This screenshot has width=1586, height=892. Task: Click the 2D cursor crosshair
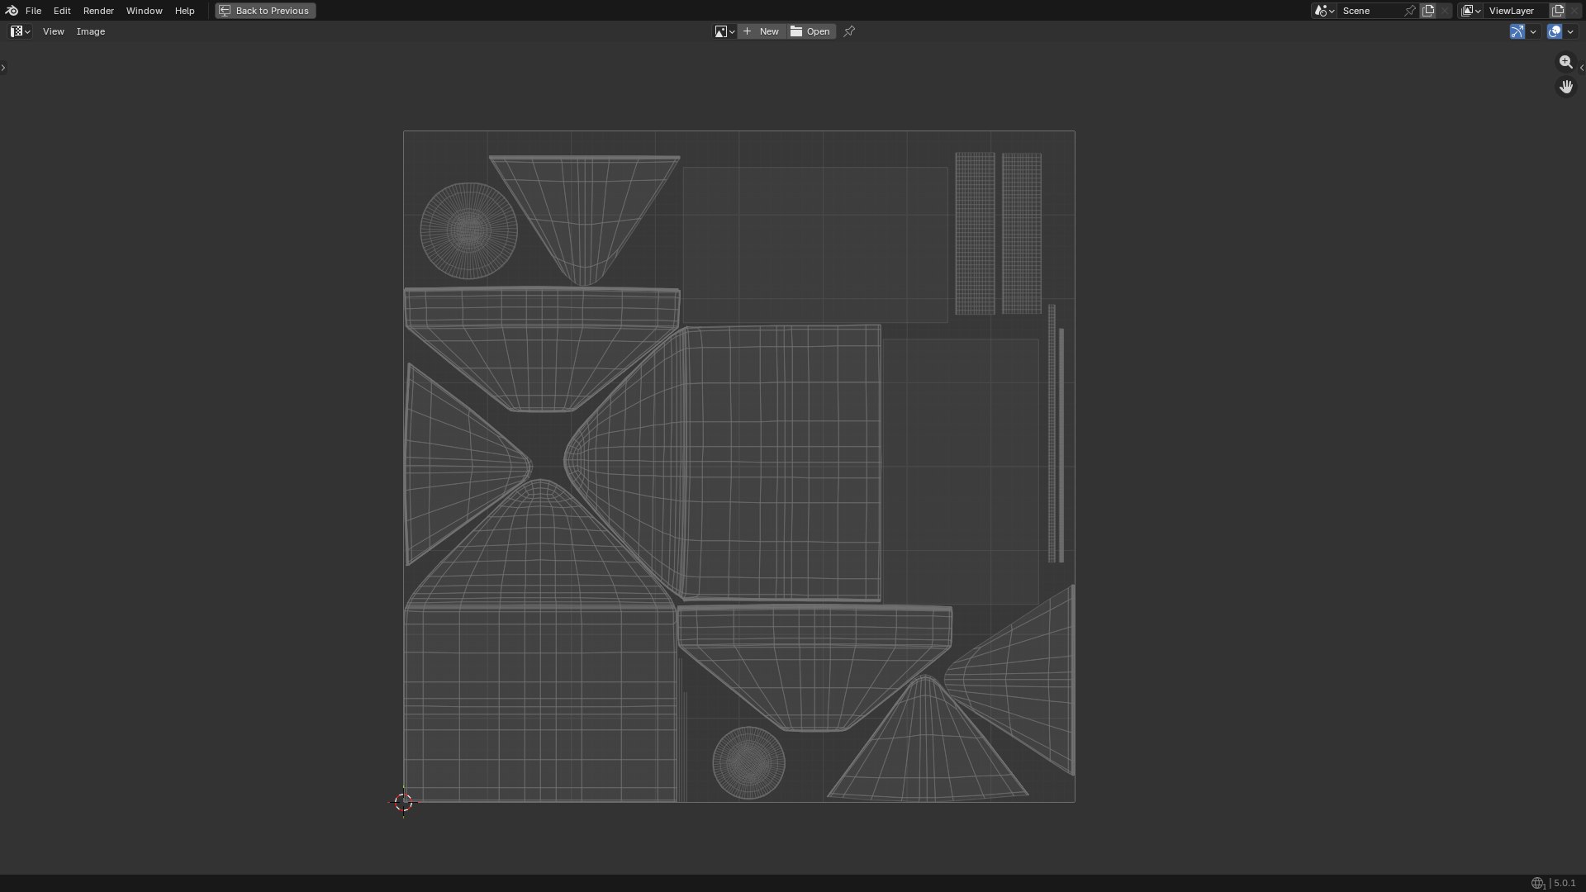click(x=403, y=802)
